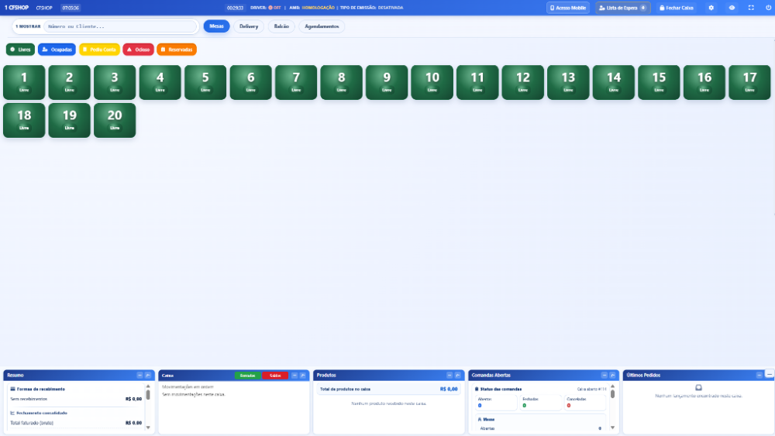Pin the Caixa panel
The width and height of the screenshot is (775, 436).
tap(303, 376)
